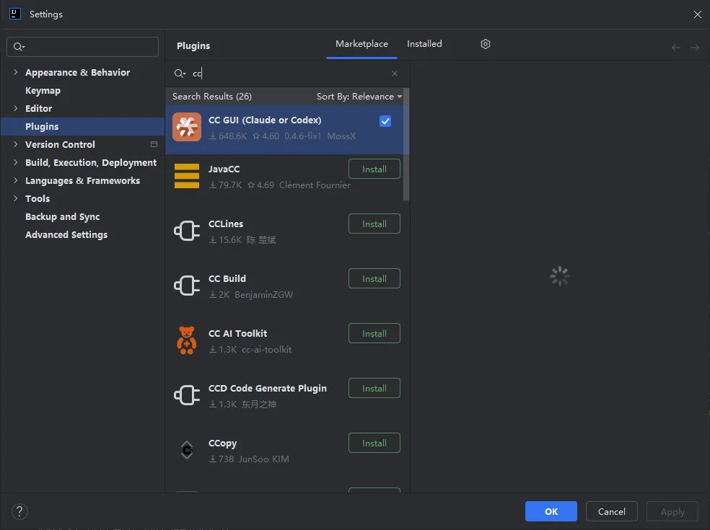Open the plugins gear settings menu
The height and width of the screenshot is (530, 710).
[486, 44]
